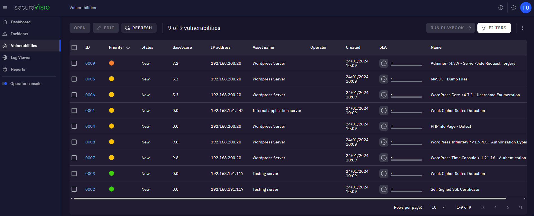Image resolution: width=534 pixels, height=216 pixels.
Task: Click 'MySQL - Dump Files' name cell
Action: [449, 79]
